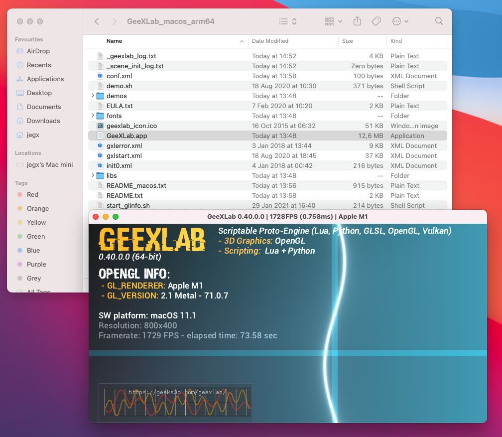Screen dimensions: 502x437
Task: Click the EULA.txt document icon
Action: click(100, 106)
